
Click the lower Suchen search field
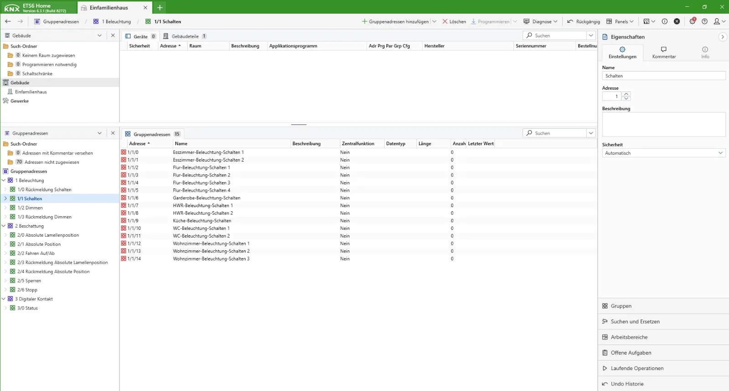(554, 133)
